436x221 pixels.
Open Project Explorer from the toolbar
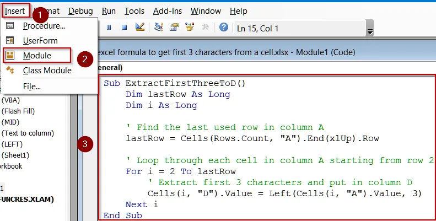pos(159,27)
